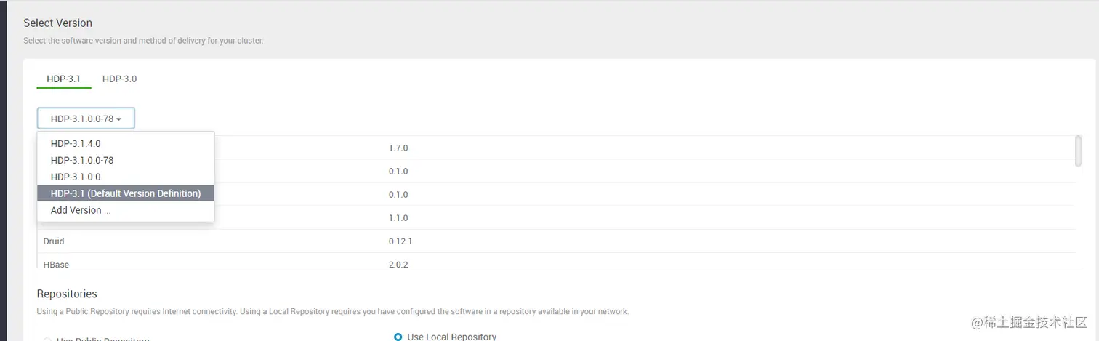Screen dimensions: 1099x341
Task: Click Add Version ... in the dropdown
Action: pyautogui.click(x=126, y=210)
